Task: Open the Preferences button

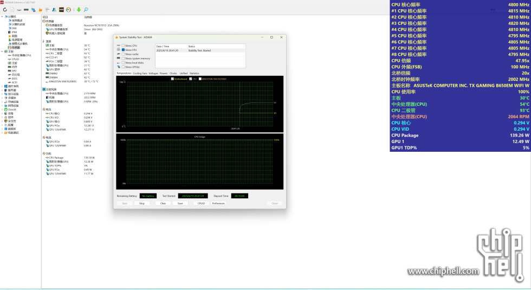Action: coord(218,203)
